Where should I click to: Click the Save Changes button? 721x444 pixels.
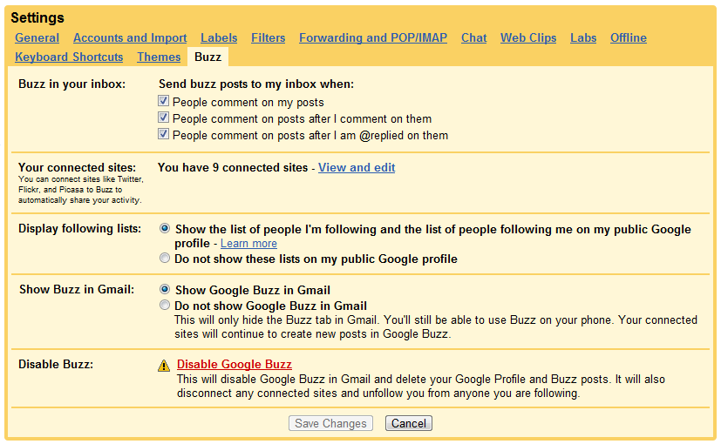pyautogui.click(x=330, y=423)
